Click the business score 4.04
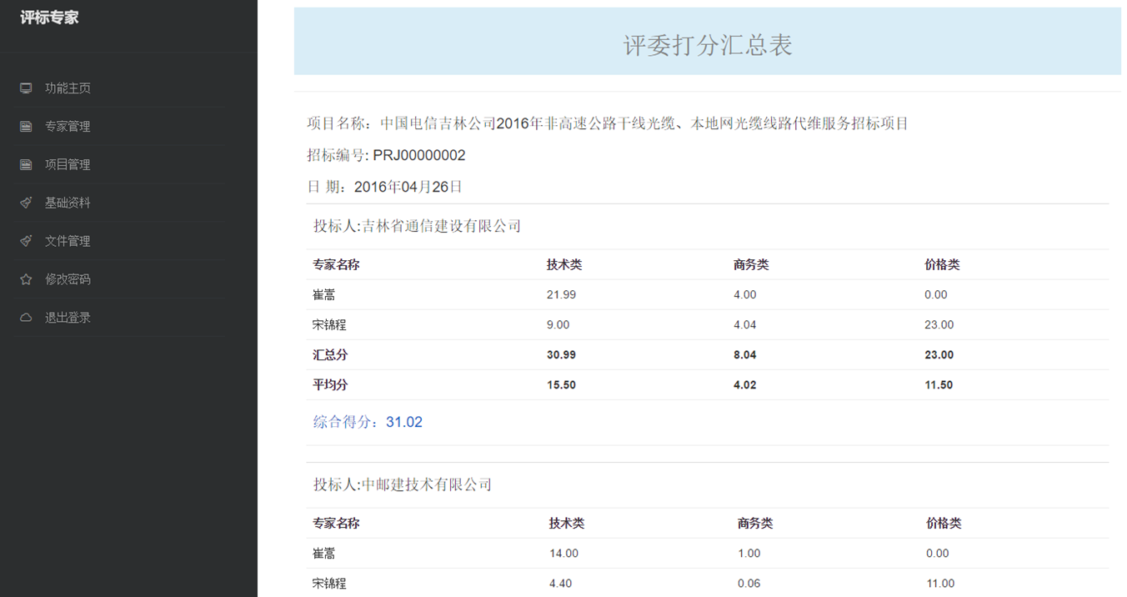The image size is (1127, 597). (745, 325)
